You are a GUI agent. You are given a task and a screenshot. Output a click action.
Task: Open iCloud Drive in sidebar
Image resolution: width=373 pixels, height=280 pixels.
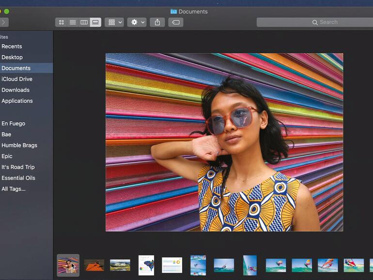[27, 79]
